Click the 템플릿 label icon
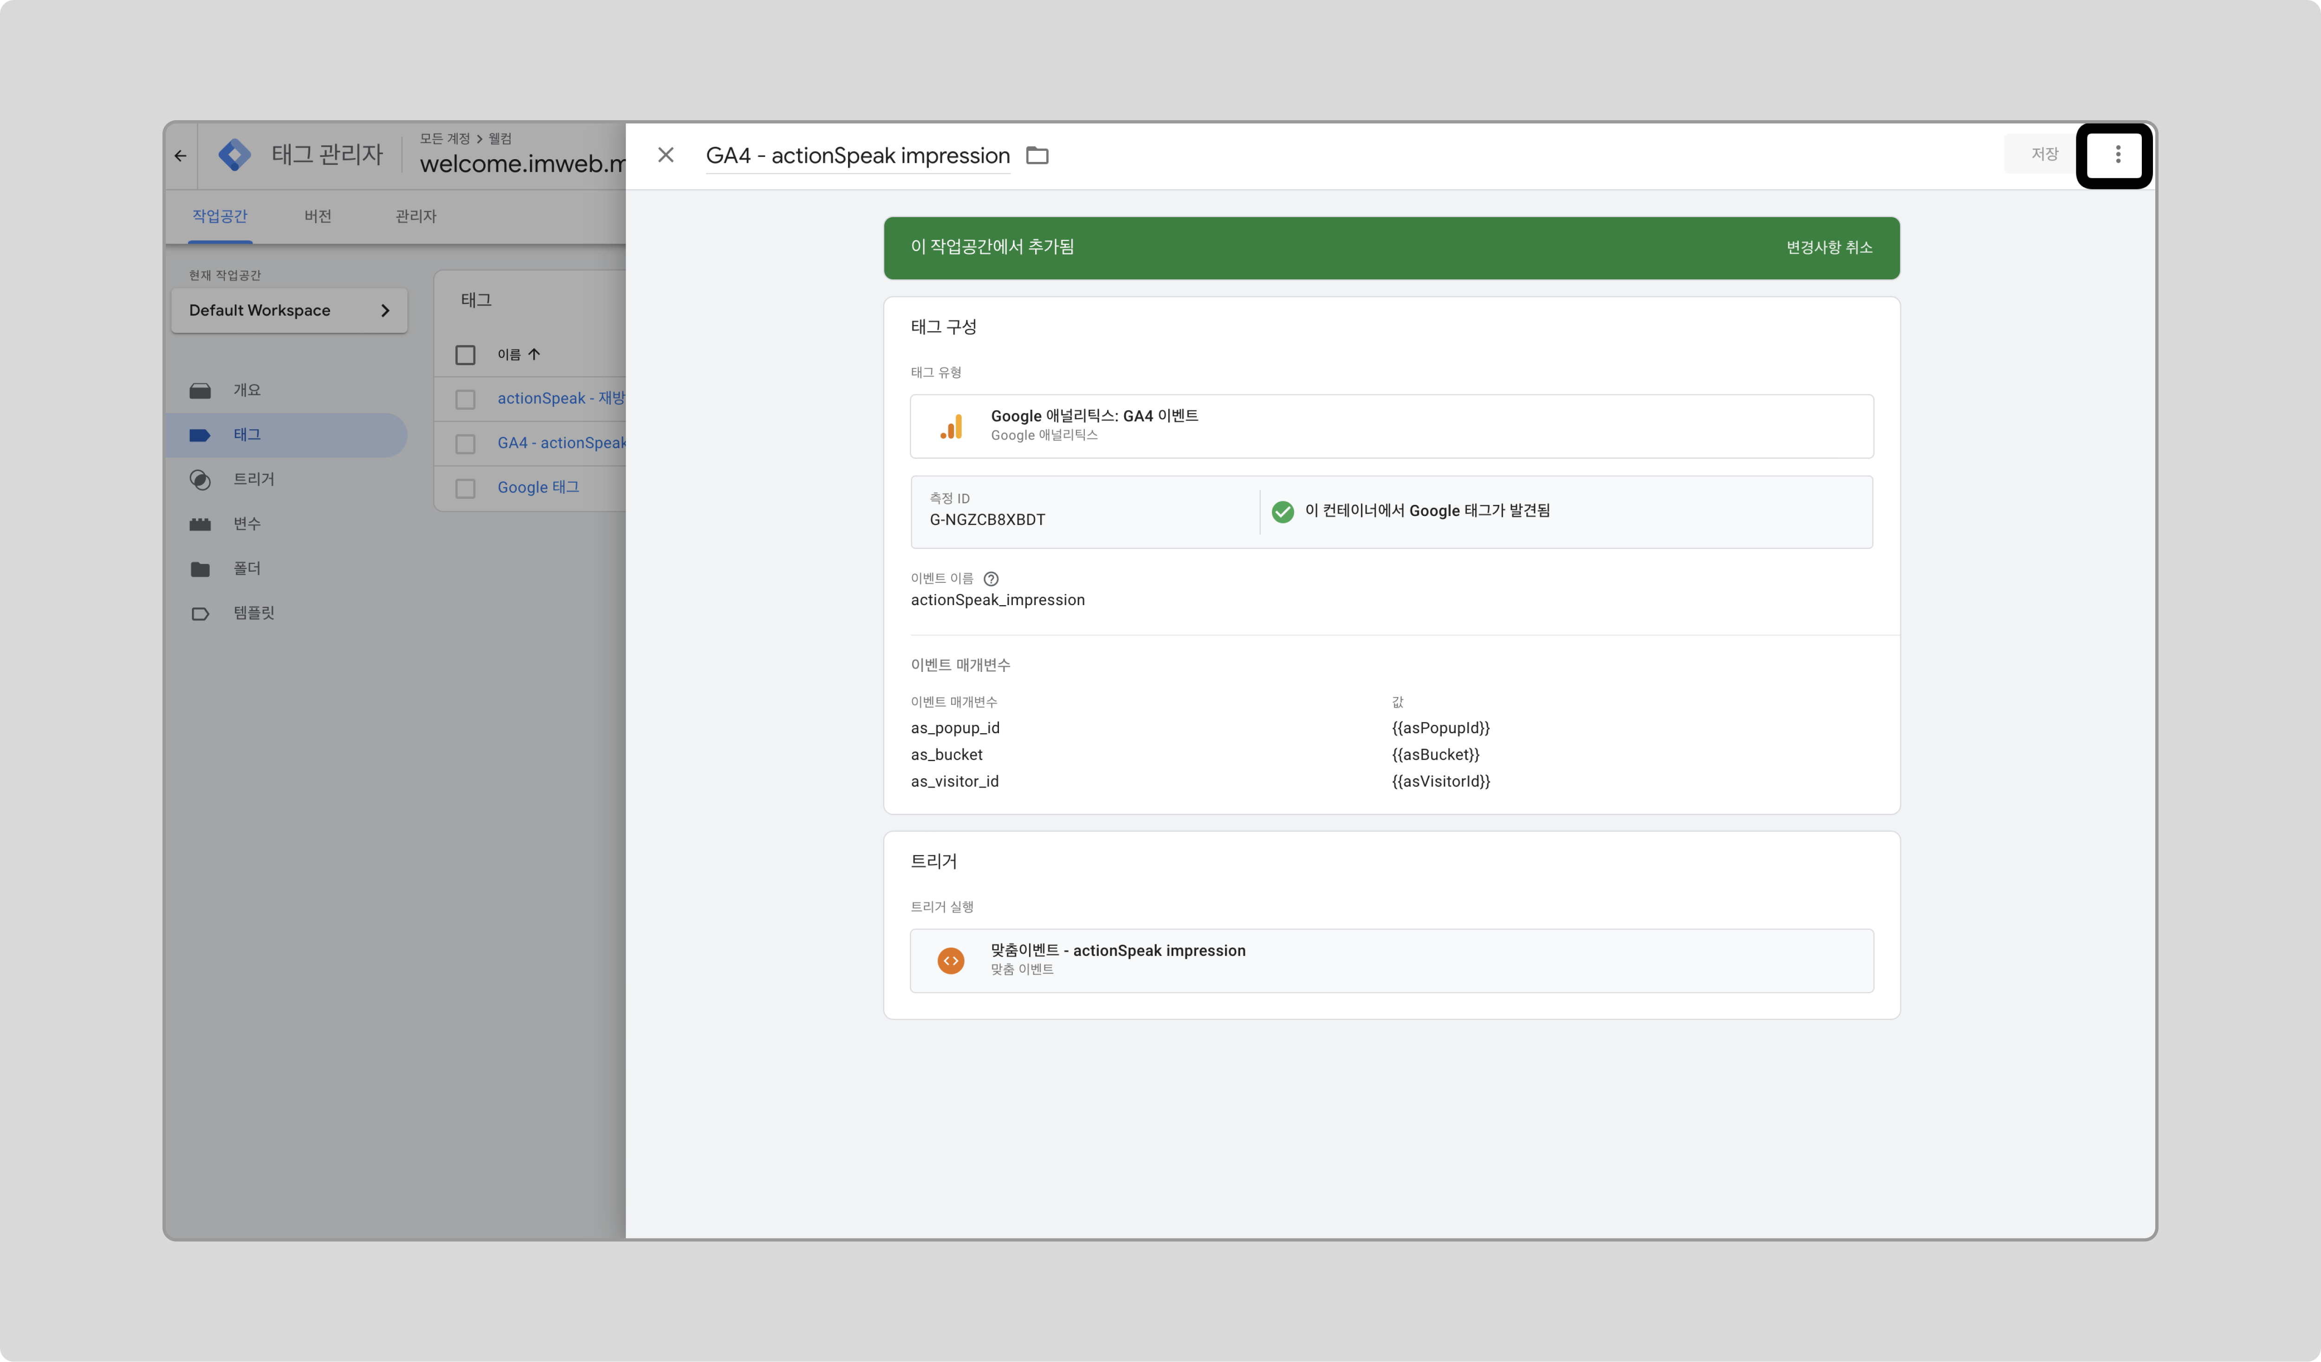This screenshot has height=1362, width=2321. [x=200, y=613]
